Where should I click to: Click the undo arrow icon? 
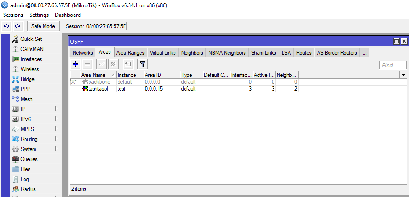coord(6,26)
